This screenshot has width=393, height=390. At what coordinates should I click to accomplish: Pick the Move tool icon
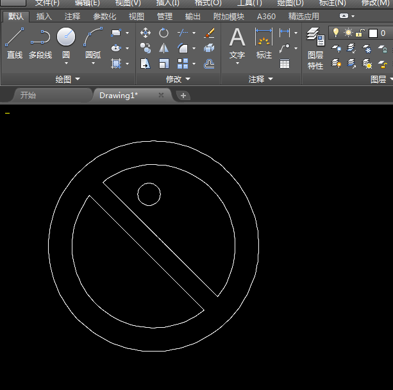(x=146, y=33)
